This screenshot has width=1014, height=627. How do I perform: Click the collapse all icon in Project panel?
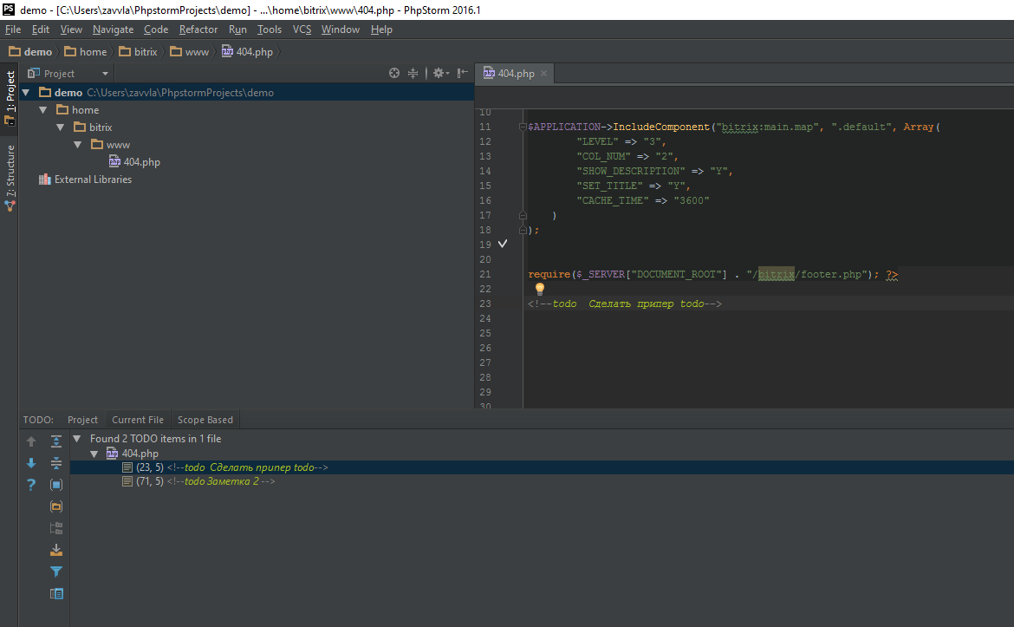click(x=413, y=74)
